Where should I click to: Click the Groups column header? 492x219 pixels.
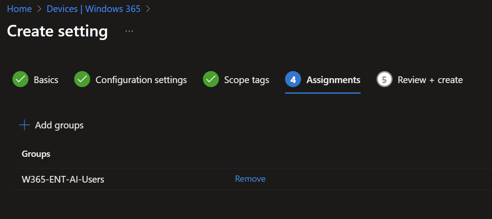pos(36,154)
